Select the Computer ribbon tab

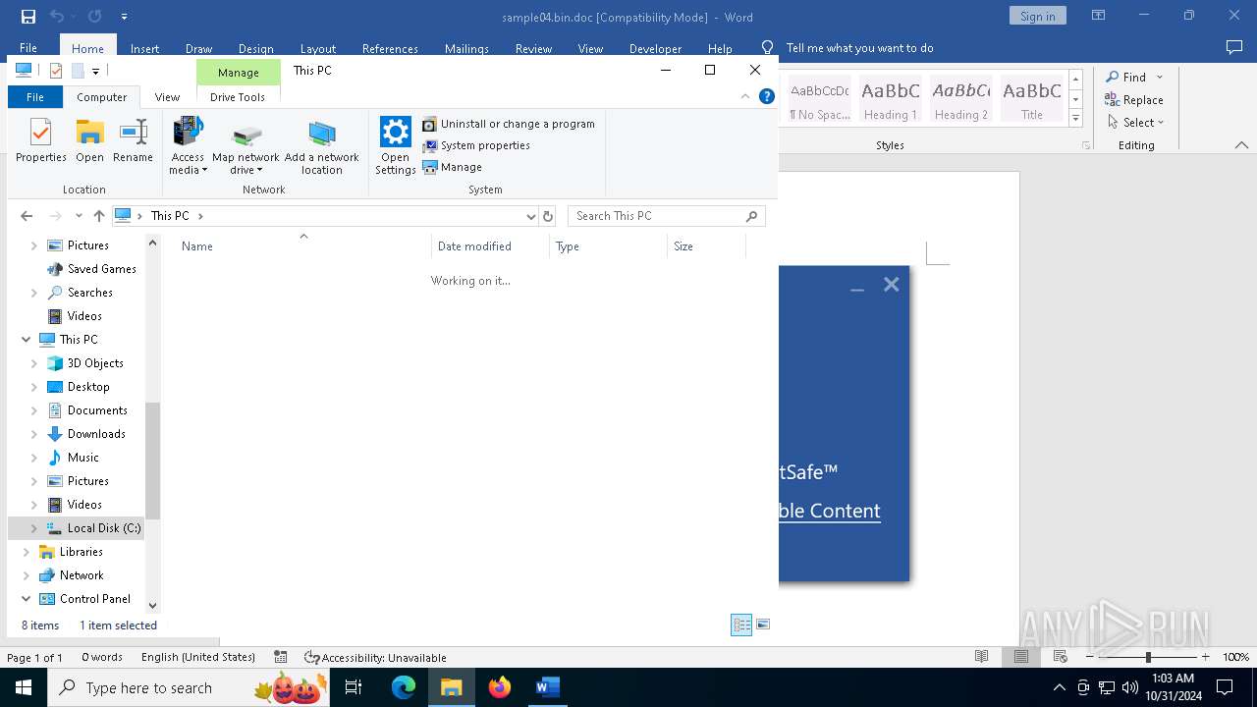102,97
